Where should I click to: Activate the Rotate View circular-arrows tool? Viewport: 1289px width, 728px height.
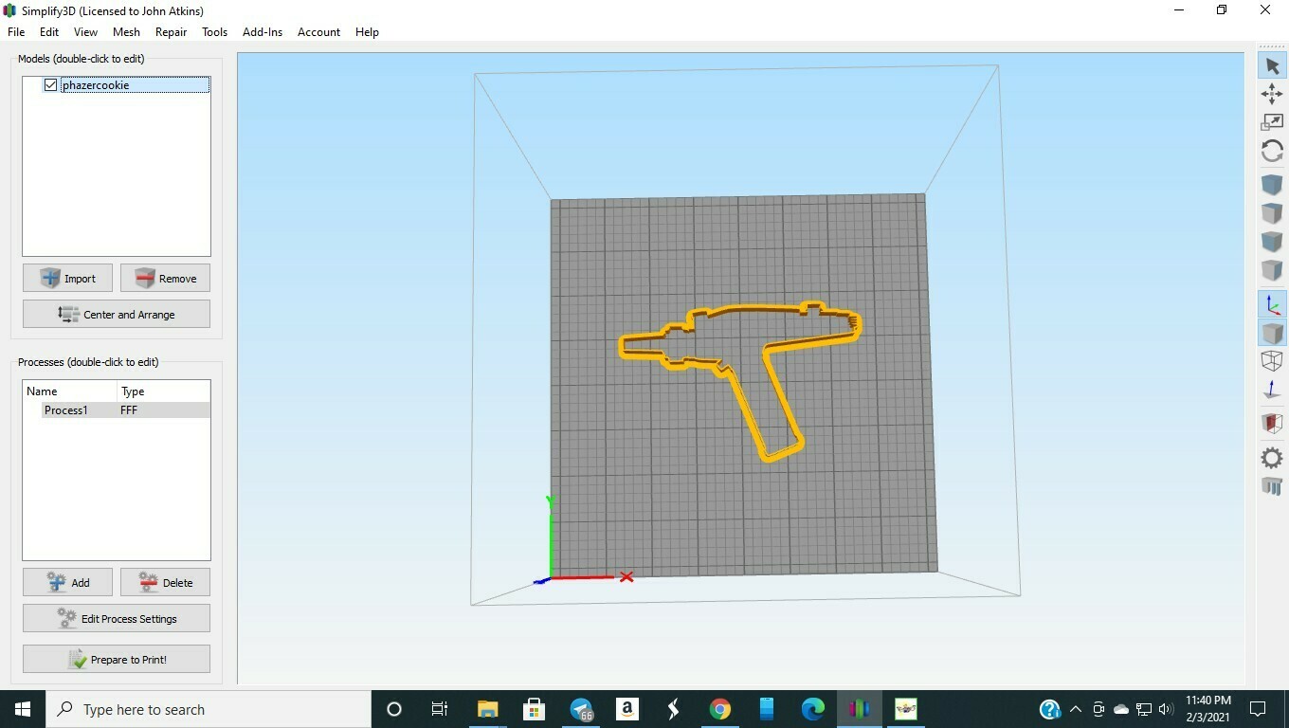pyautogui.click(x=1272, y=151)
